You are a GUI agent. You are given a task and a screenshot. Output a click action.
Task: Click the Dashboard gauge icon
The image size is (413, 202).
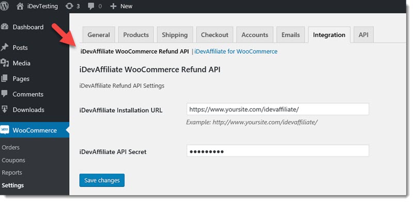click(5, 27)
